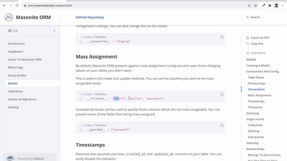Image resolution: width=287 pixels, height=161 pixels.
Task: Jump to Mass Assignment in contents
Action: coord(260,95)
